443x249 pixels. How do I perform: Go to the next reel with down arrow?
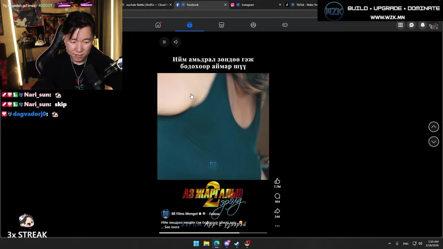click(434, 141)
